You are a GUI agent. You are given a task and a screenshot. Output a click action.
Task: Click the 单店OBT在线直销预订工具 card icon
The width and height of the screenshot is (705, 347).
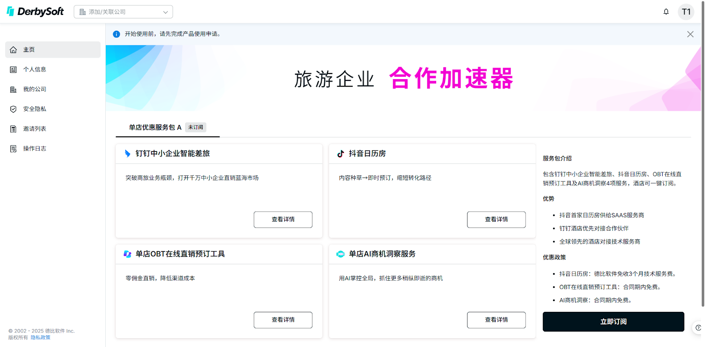[x=127, y=254]
